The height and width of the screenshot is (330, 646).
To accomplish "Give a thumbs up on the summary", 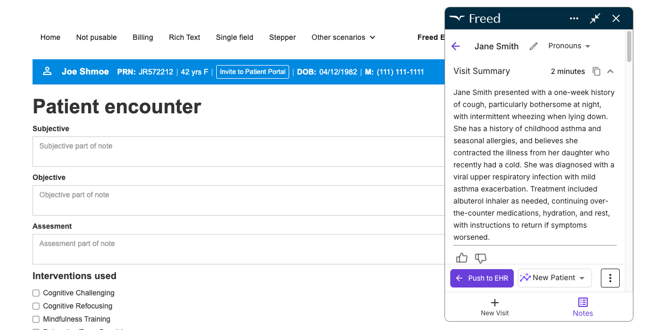I will point(461,258).
